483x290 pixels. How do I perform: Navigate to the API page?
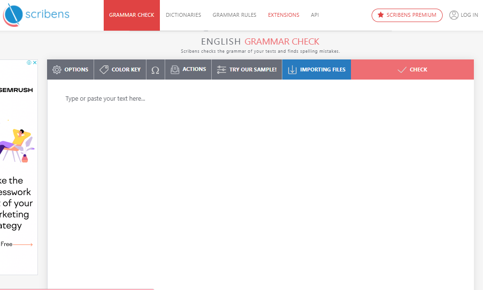(x=315, y=15)
